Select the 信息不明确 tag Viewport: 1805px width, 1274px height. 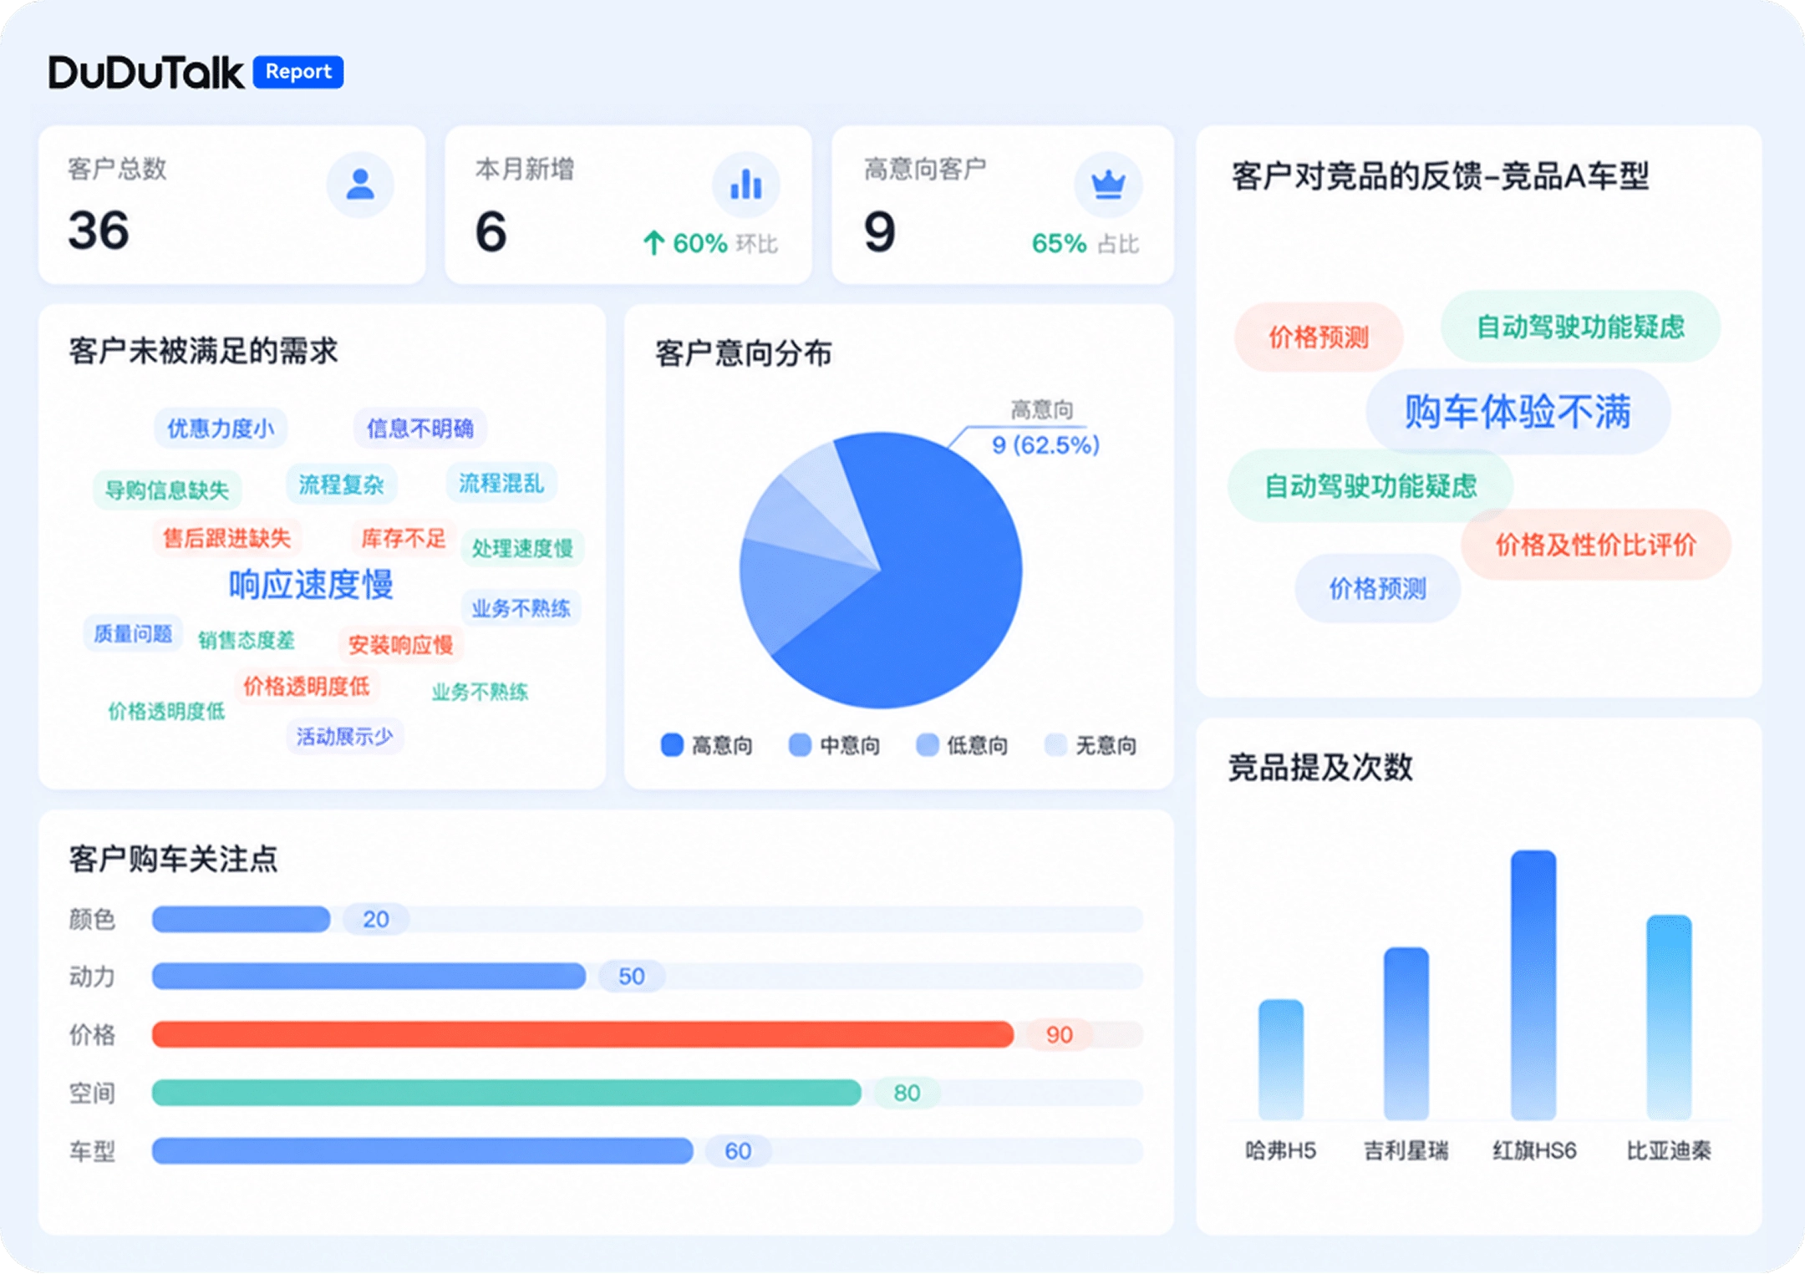(420, 429)
